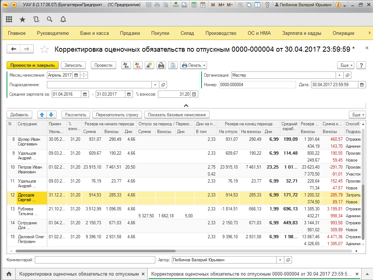Open history icon in top panel
The width and height of the screenshot is (373, 280).
pyautogui.click(x=36, y=19)
